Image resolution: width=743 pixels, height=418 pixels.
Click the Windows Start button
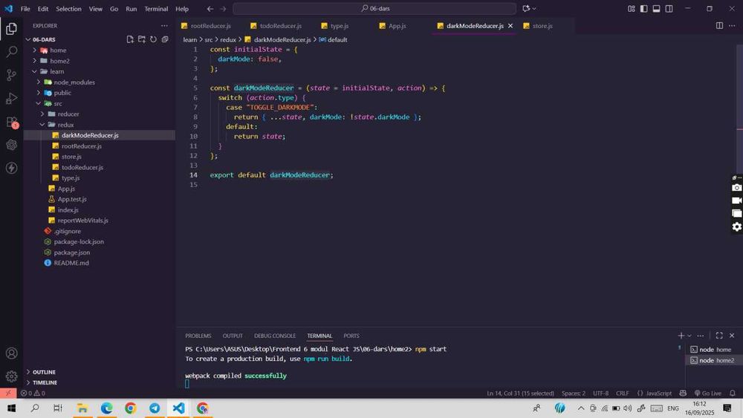[11, 408]
